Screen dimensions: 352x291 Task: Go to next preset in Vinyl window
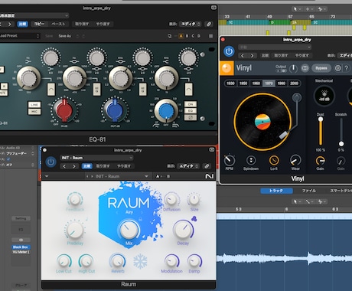(x=252, y=55)
